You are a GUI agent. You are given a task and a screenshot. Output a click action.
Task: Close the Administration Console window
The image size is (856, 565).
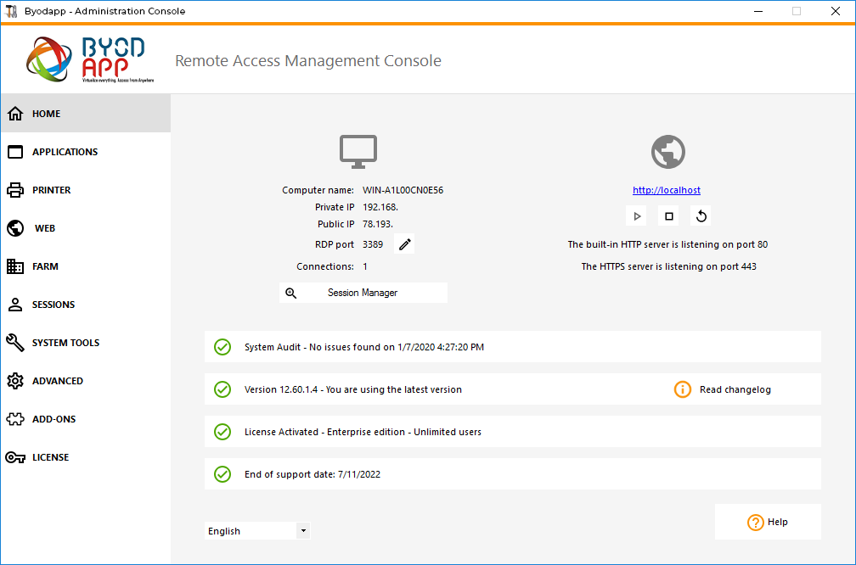[836, 11]
